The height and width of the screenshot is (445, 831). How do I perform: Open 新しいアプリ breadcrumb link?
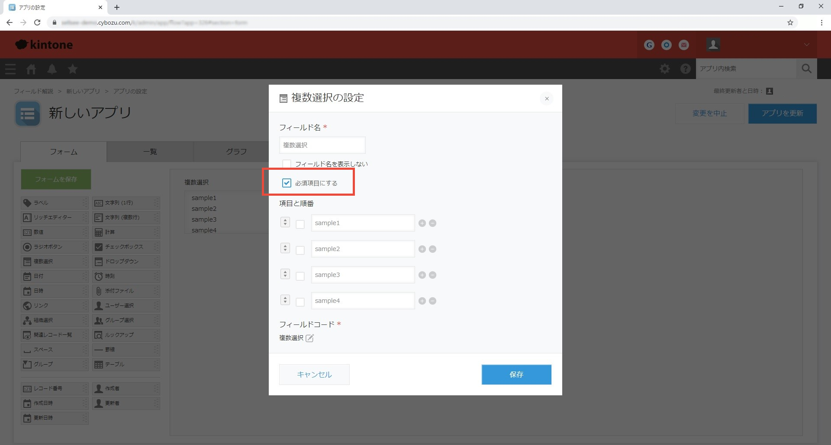click(x=83, y=91)
